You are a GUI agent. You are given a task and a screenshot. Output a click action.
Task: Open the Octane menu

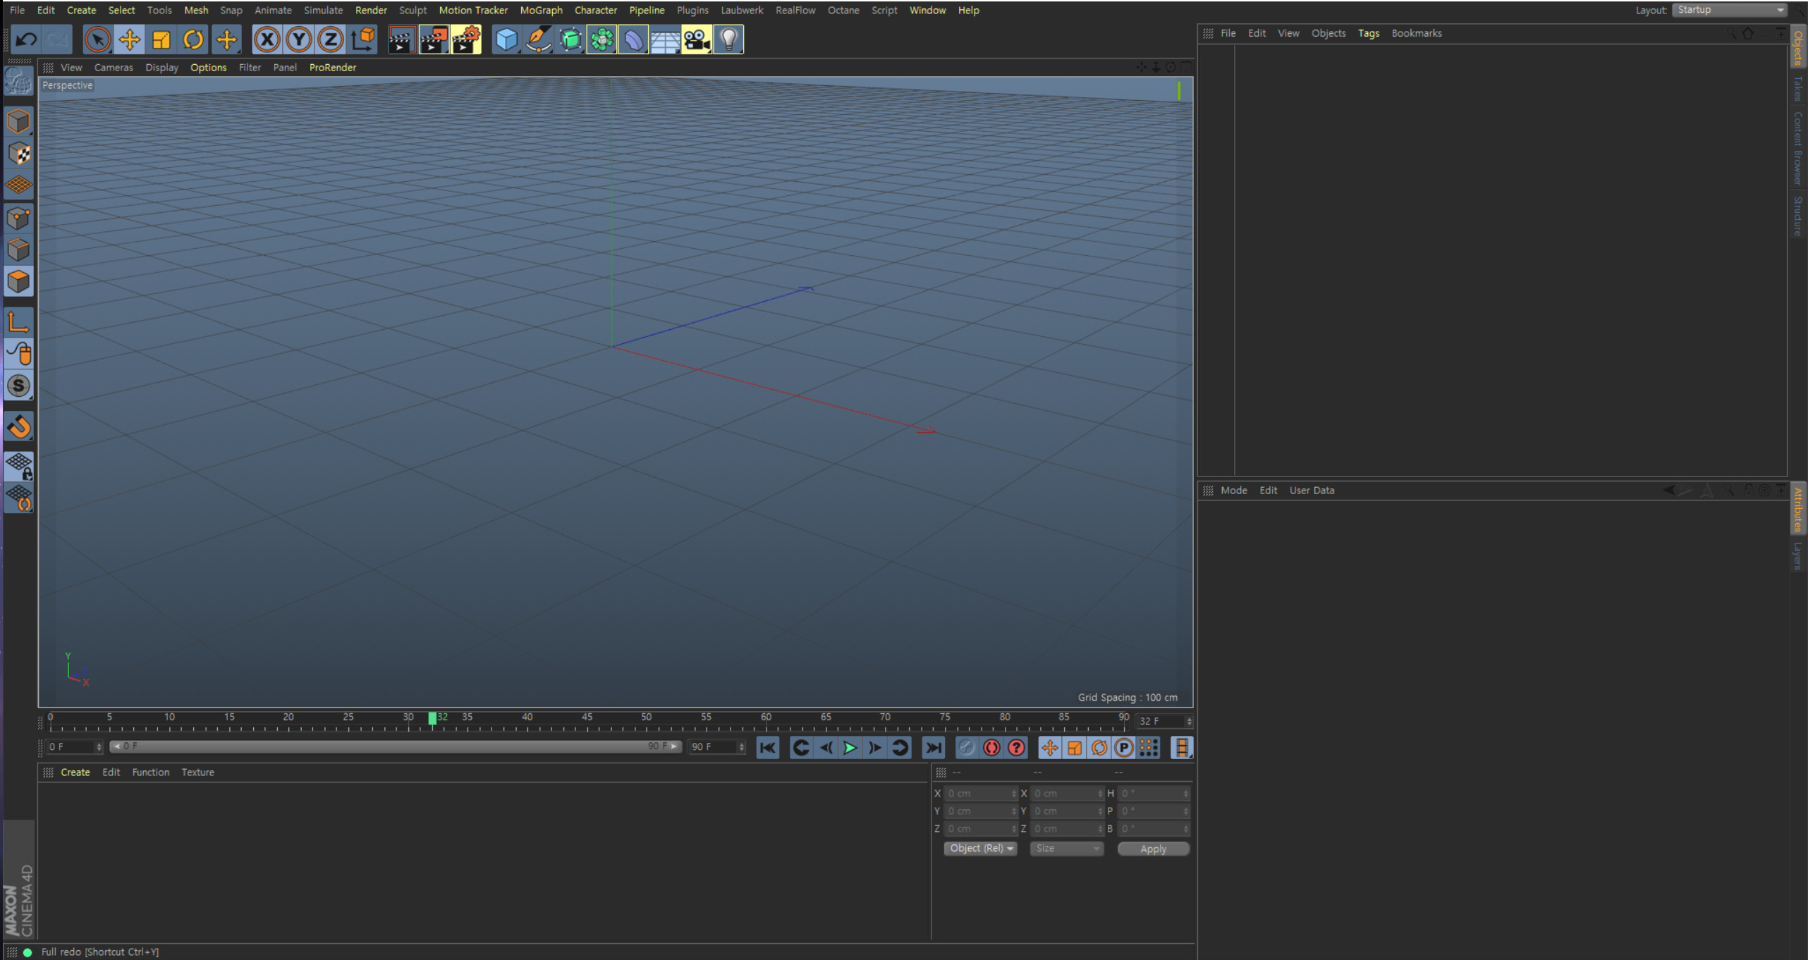[843, 10]
